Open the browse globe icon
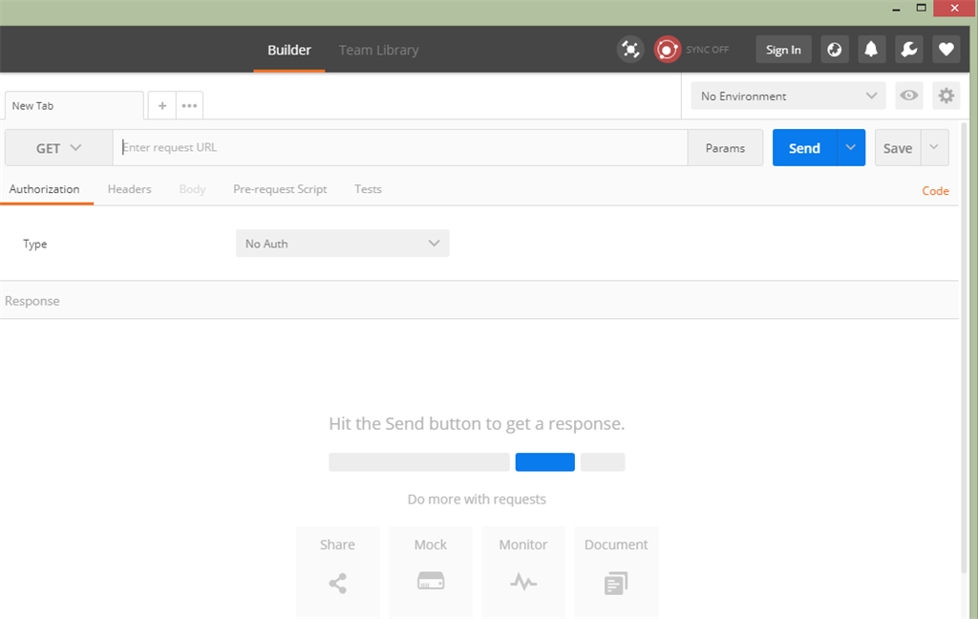This screenshot has height=619, width=978. [x=834, y=50]
